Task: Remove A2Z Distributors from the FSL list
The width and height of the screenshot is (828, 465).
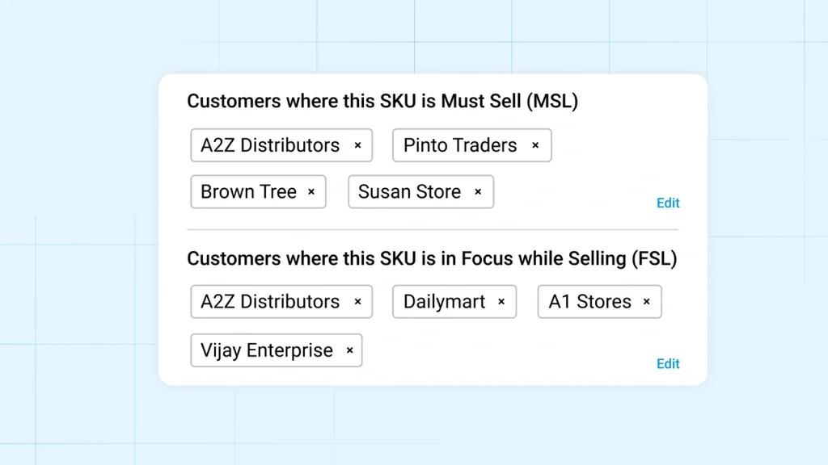Action: pos(357,302)
